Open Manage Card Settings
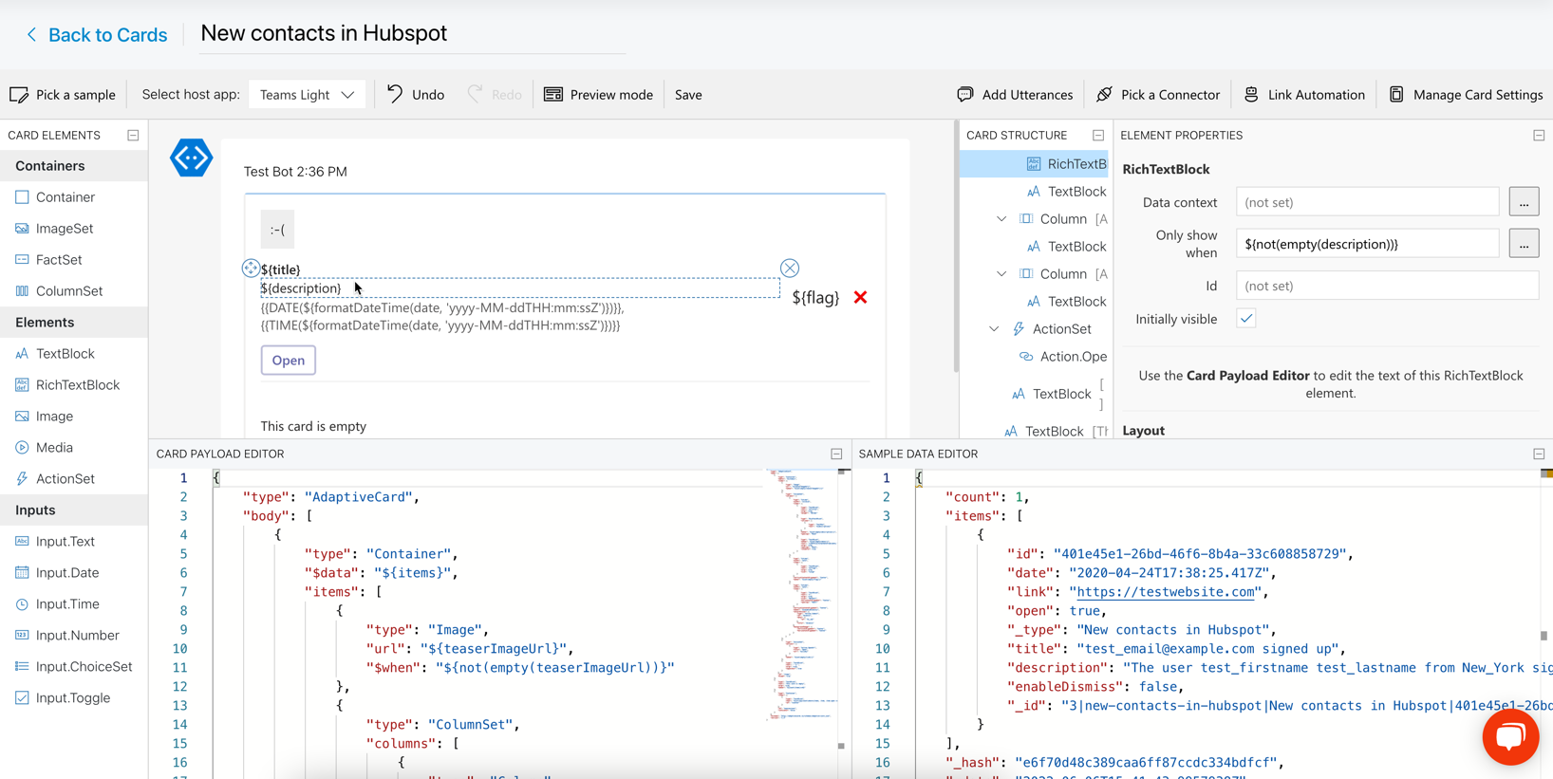Image resolution: width=1553 pixels, height=779 pixels. 1466,94
